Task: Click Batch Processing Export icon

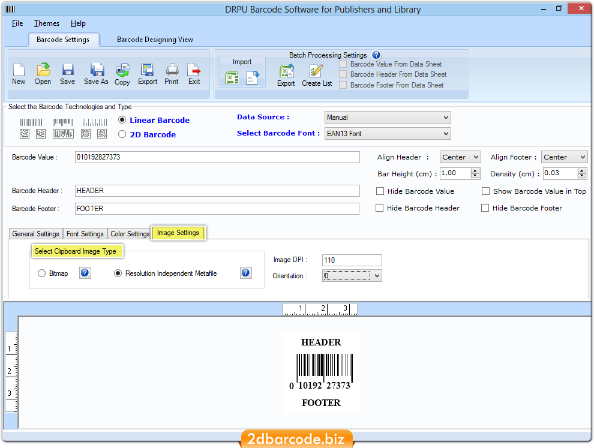Action: click(x=286, y=71)
